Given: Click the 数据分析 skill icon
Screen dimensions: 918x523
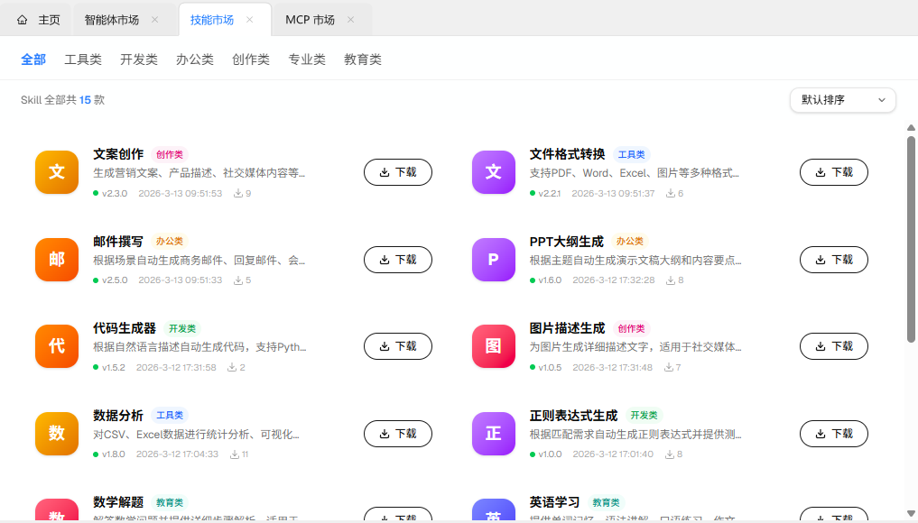Looking at the screenshot, I should click(x=56, y=434).
